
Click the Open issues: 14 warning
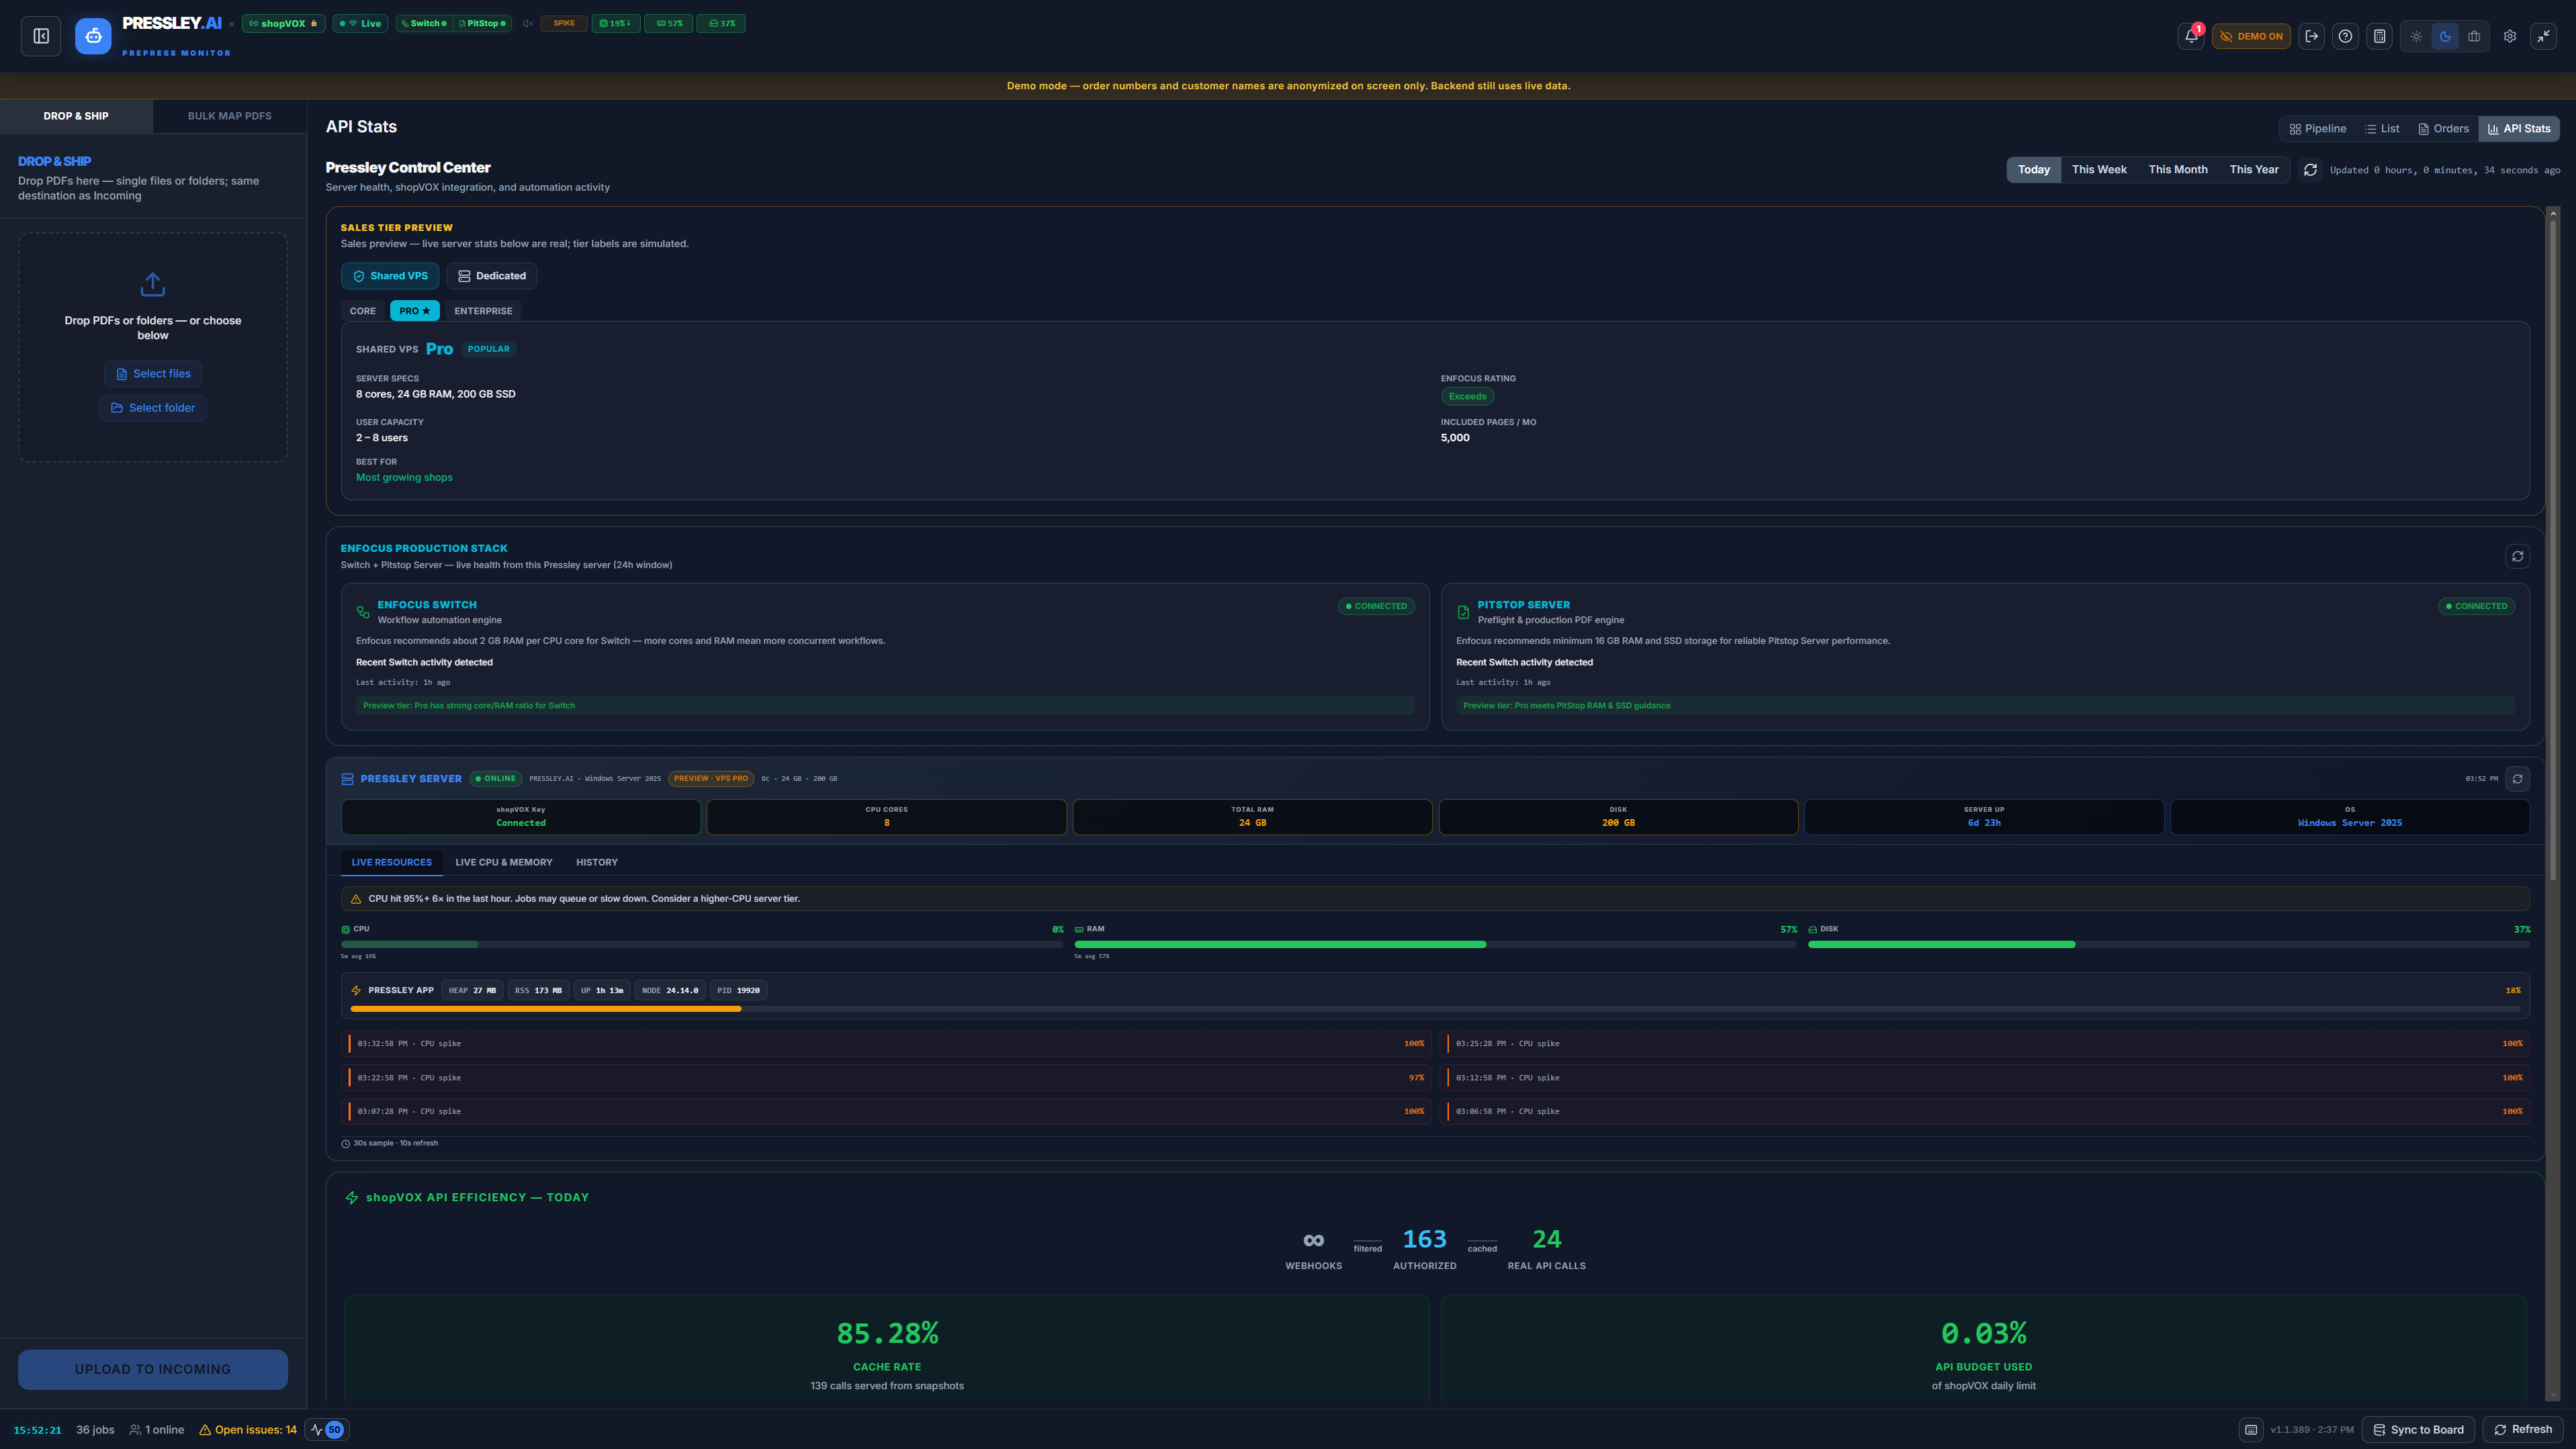coord(248,1430)
